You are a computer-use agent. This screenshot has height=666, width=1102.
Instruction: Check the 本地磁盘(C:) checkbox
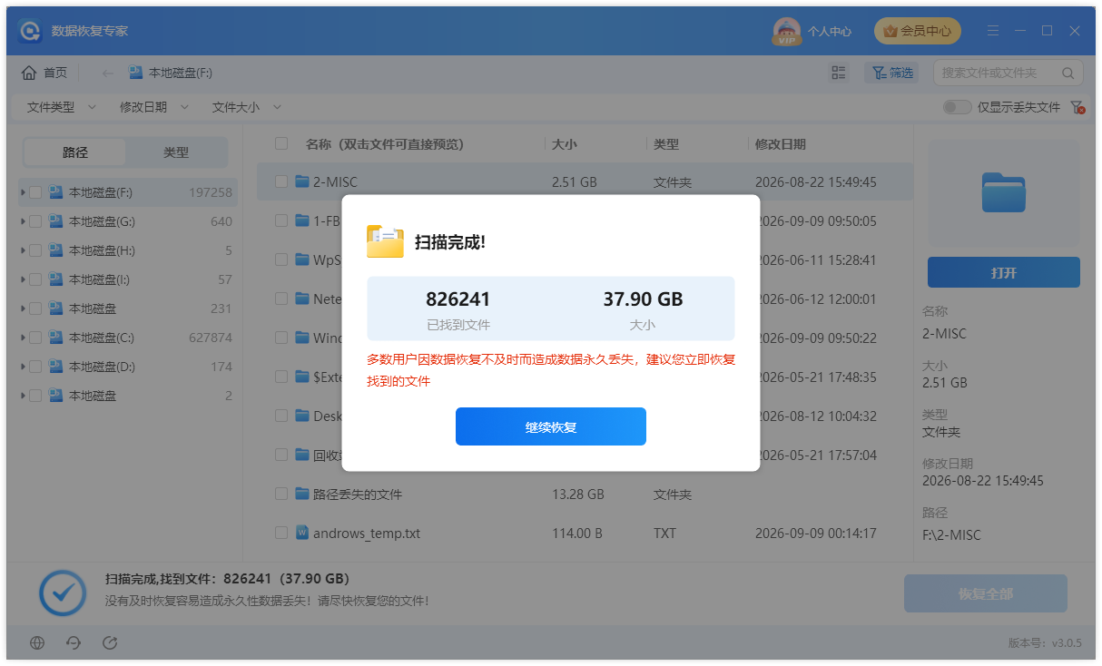[x=35, y=338]
